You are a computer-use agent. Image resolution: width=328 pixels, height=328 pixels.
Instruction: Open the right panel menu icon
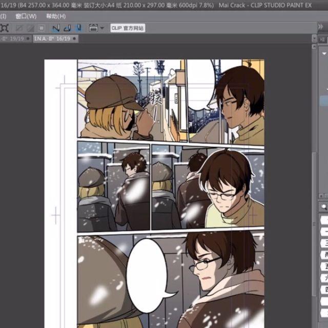point(322,39)
